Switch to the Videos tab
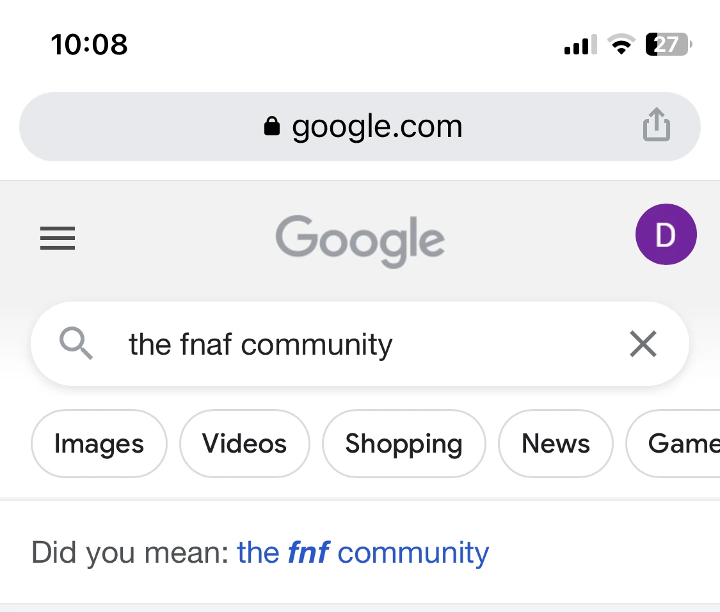The height and width of the screenshot is (612, 720). [244, 444]
